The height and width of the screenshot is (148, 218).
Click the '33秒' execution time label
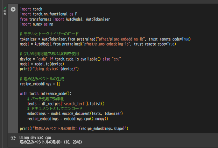click(x=5, y=12)
